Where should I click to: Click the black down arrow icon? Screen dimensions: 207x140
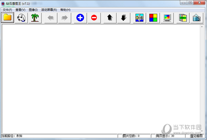click(x=124, y=18)
